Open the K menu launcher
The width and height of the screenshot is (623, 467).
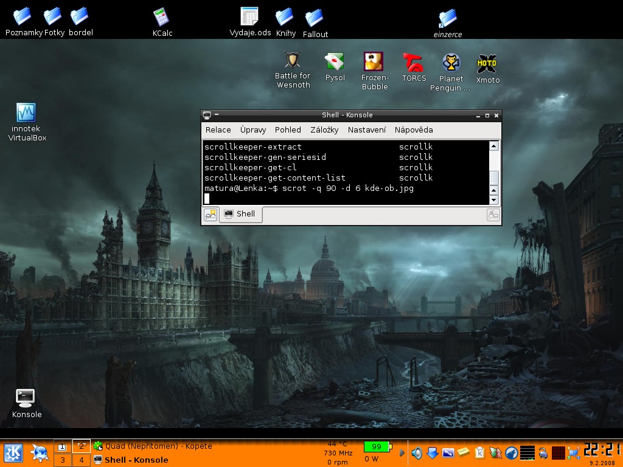pos(13,452)
